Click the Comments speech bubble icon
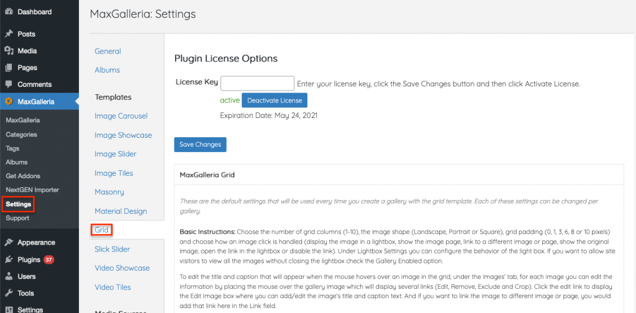Screen dimensions: 636x313 (9, 84)
